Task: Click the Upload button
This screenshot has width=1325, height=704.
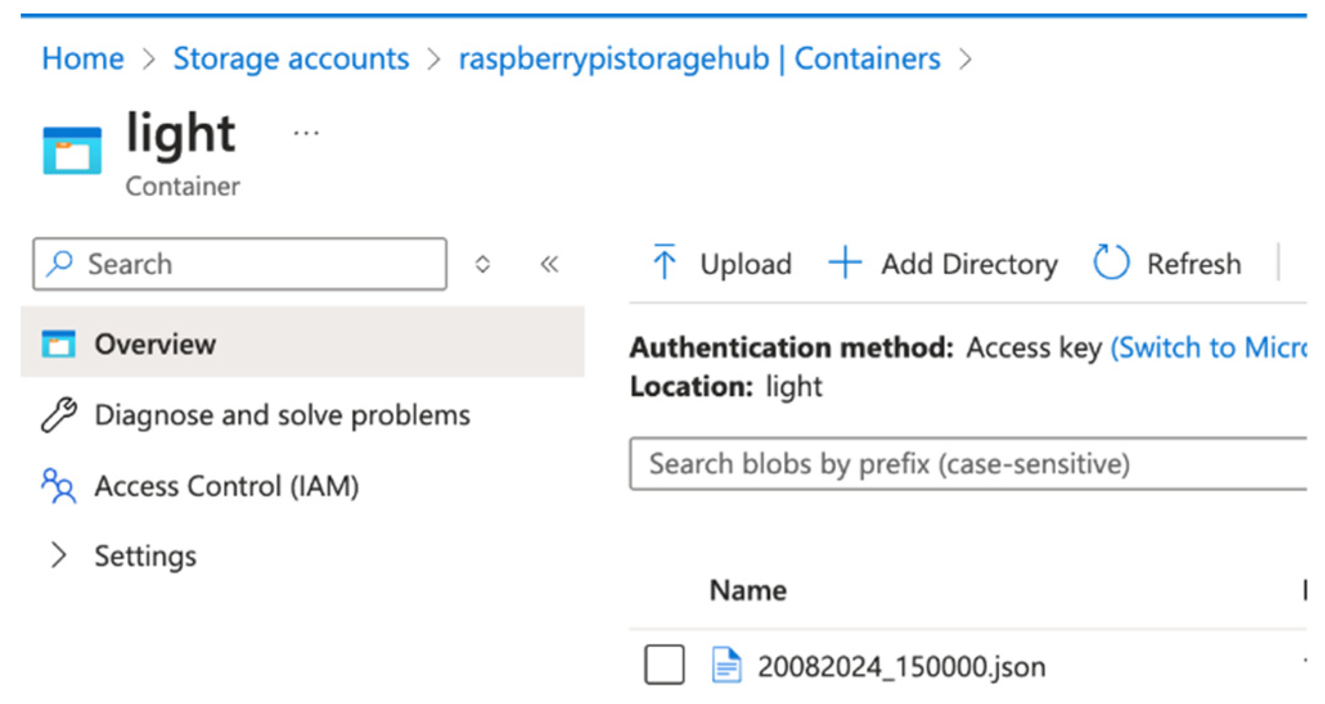Action: click(x=722, y=264)
